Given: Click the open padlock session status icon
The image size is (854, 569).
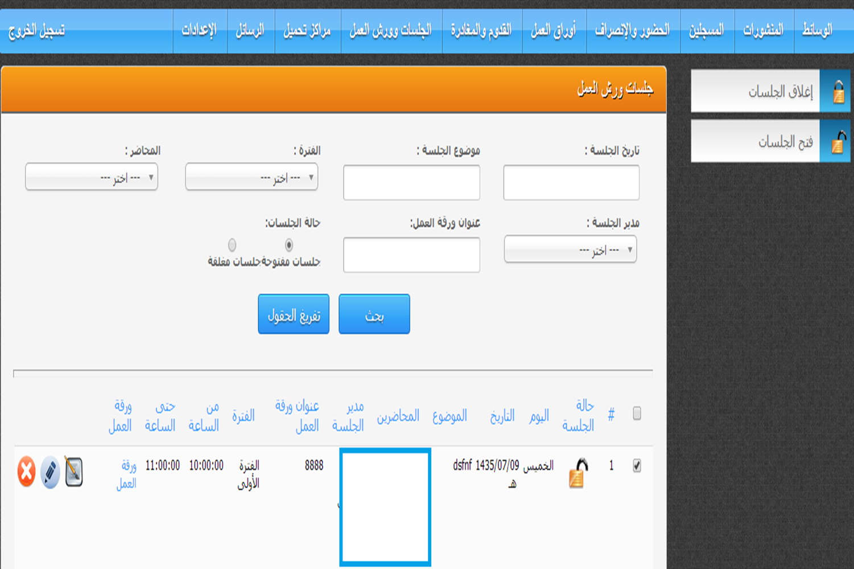Looking at the screenshot, I should [x=577, y=473].
